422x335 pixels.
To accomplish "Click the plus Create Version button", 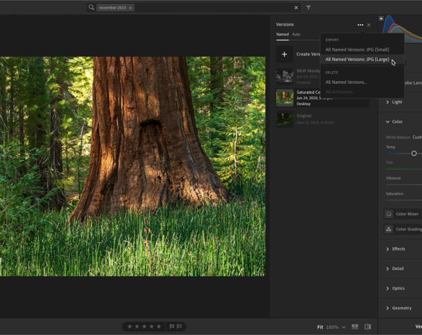I will (285, 54).
